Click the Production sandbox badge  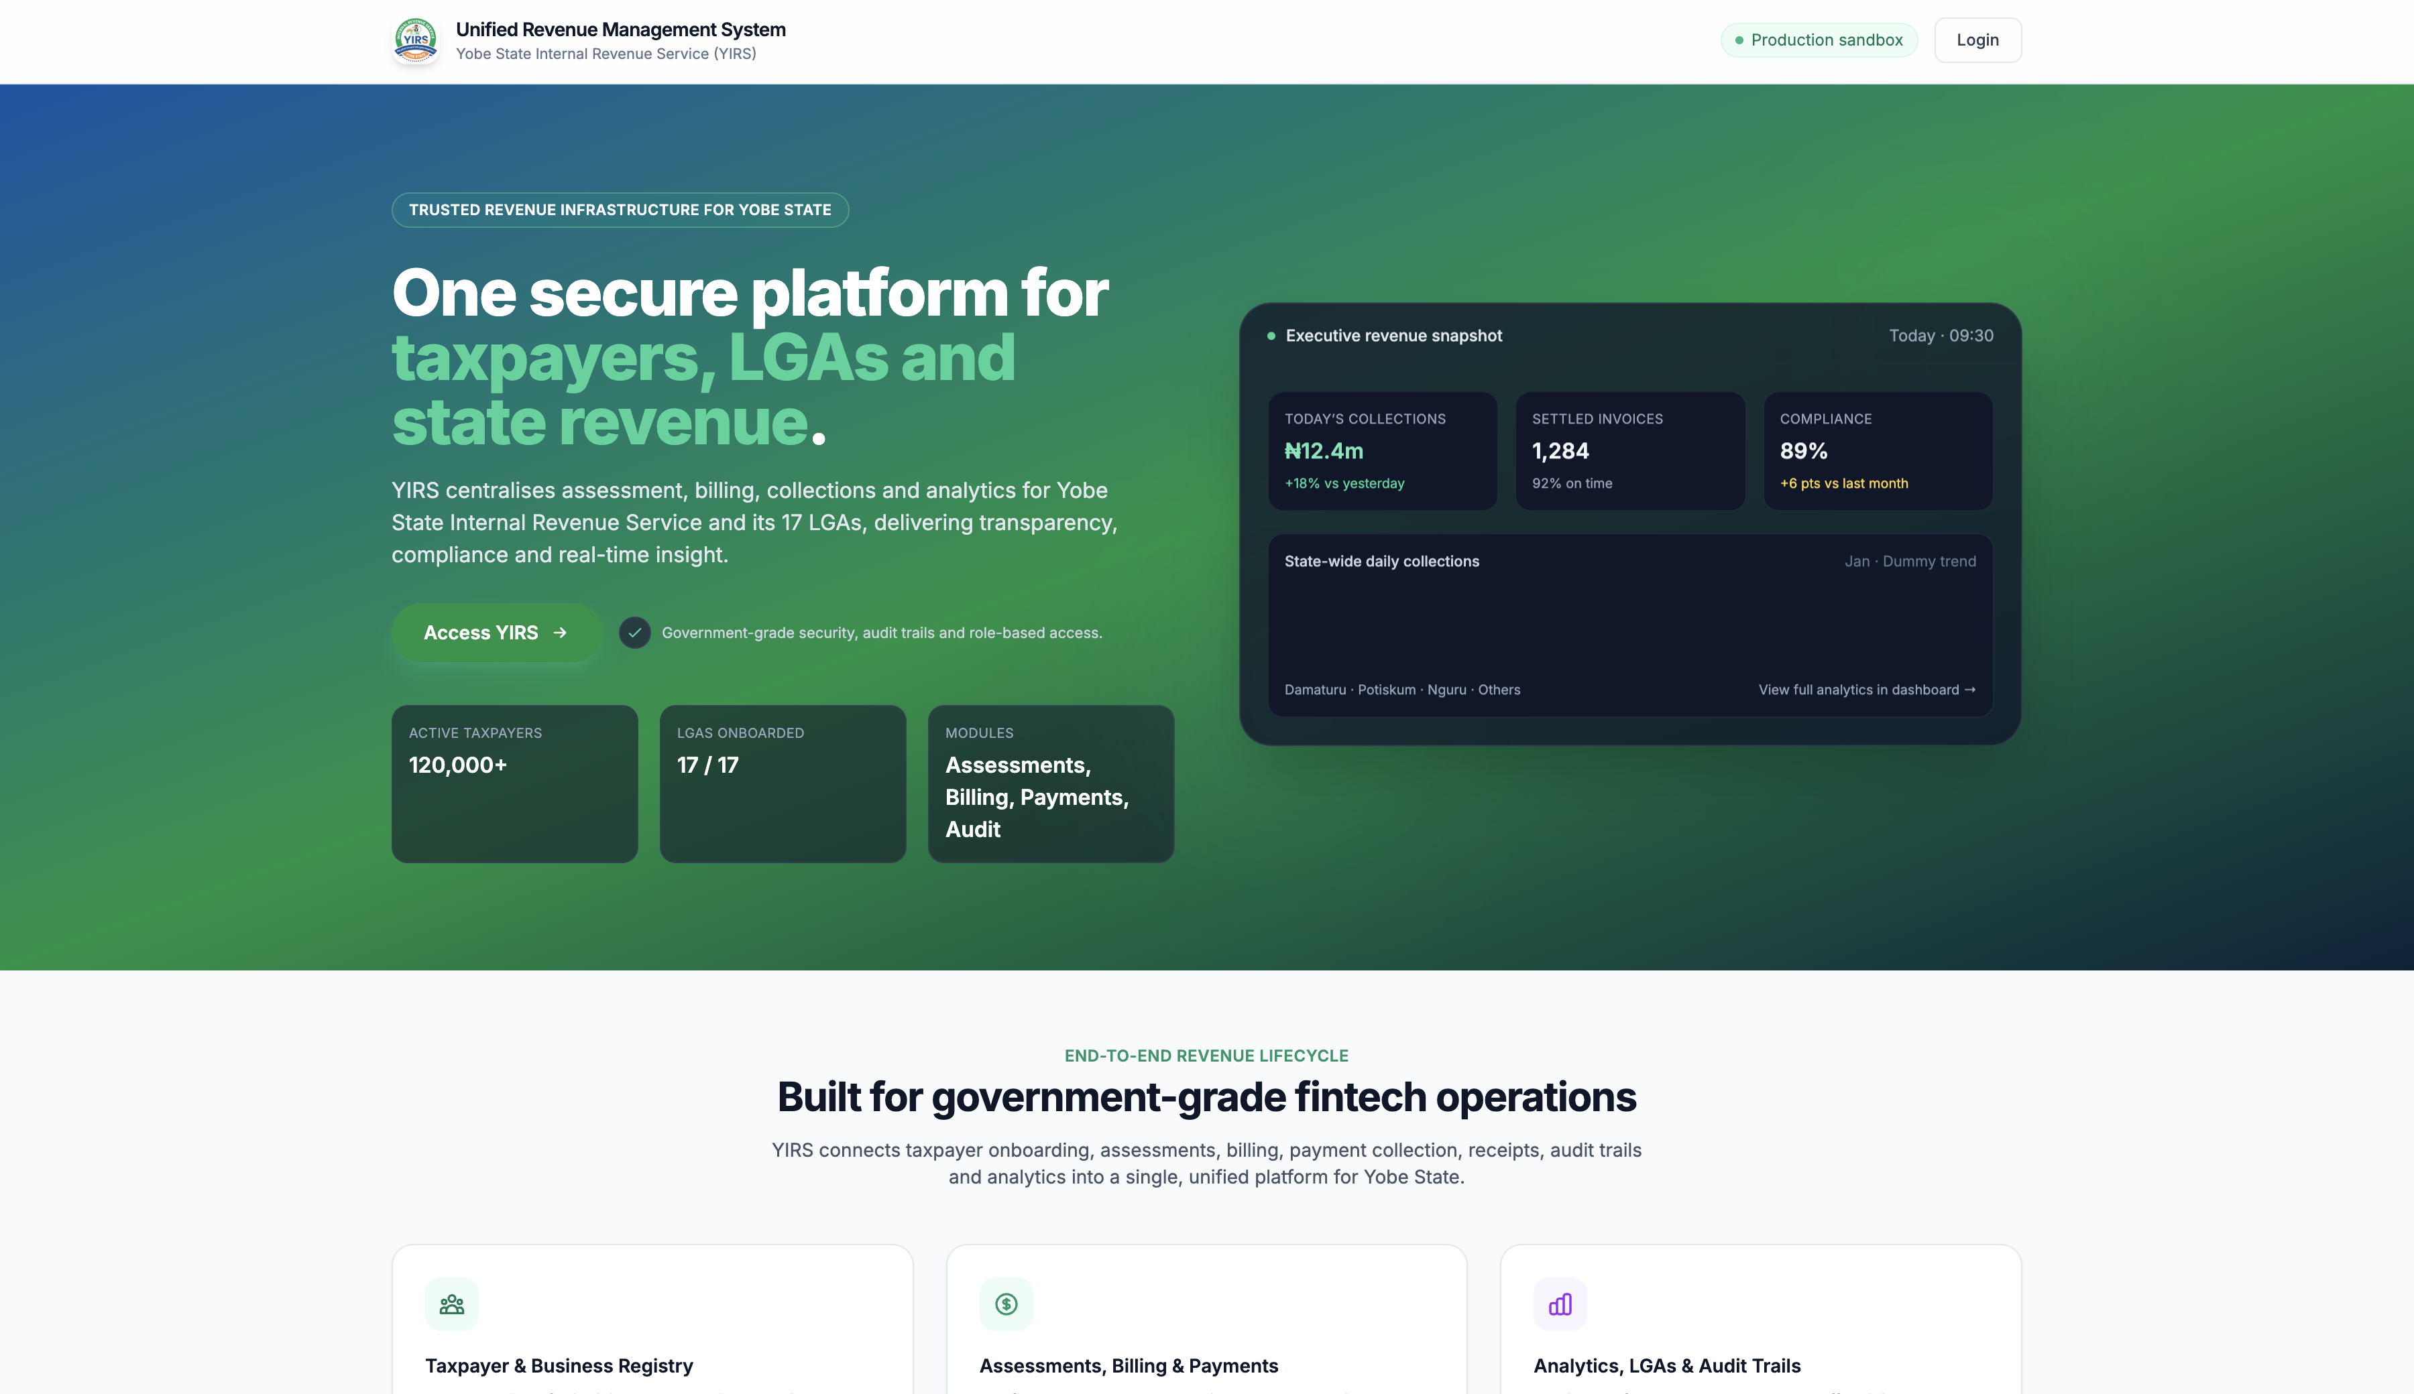click(x=1818, y=40)
